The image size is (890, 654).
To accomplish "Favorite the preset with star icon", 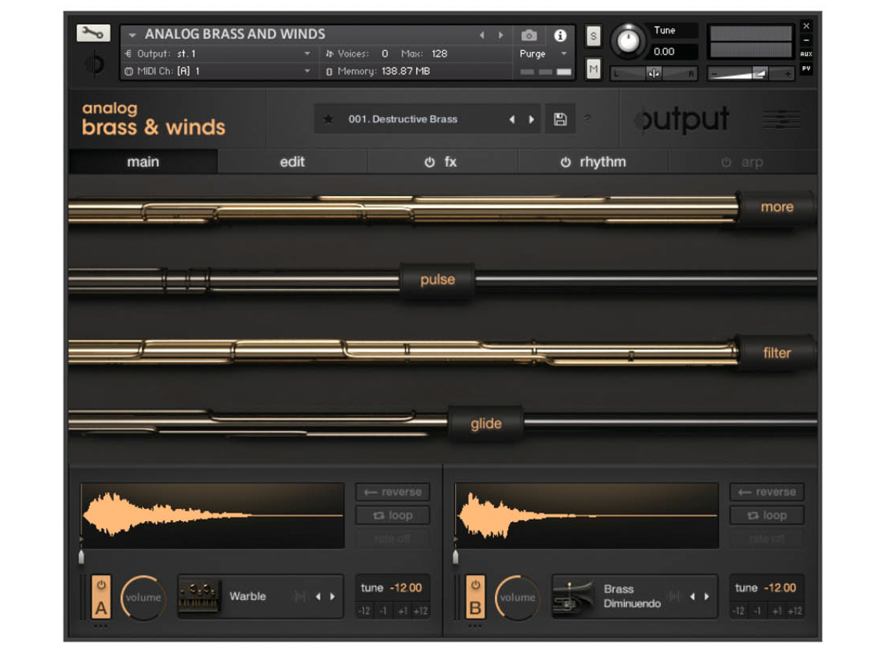I will click(328, 119).
